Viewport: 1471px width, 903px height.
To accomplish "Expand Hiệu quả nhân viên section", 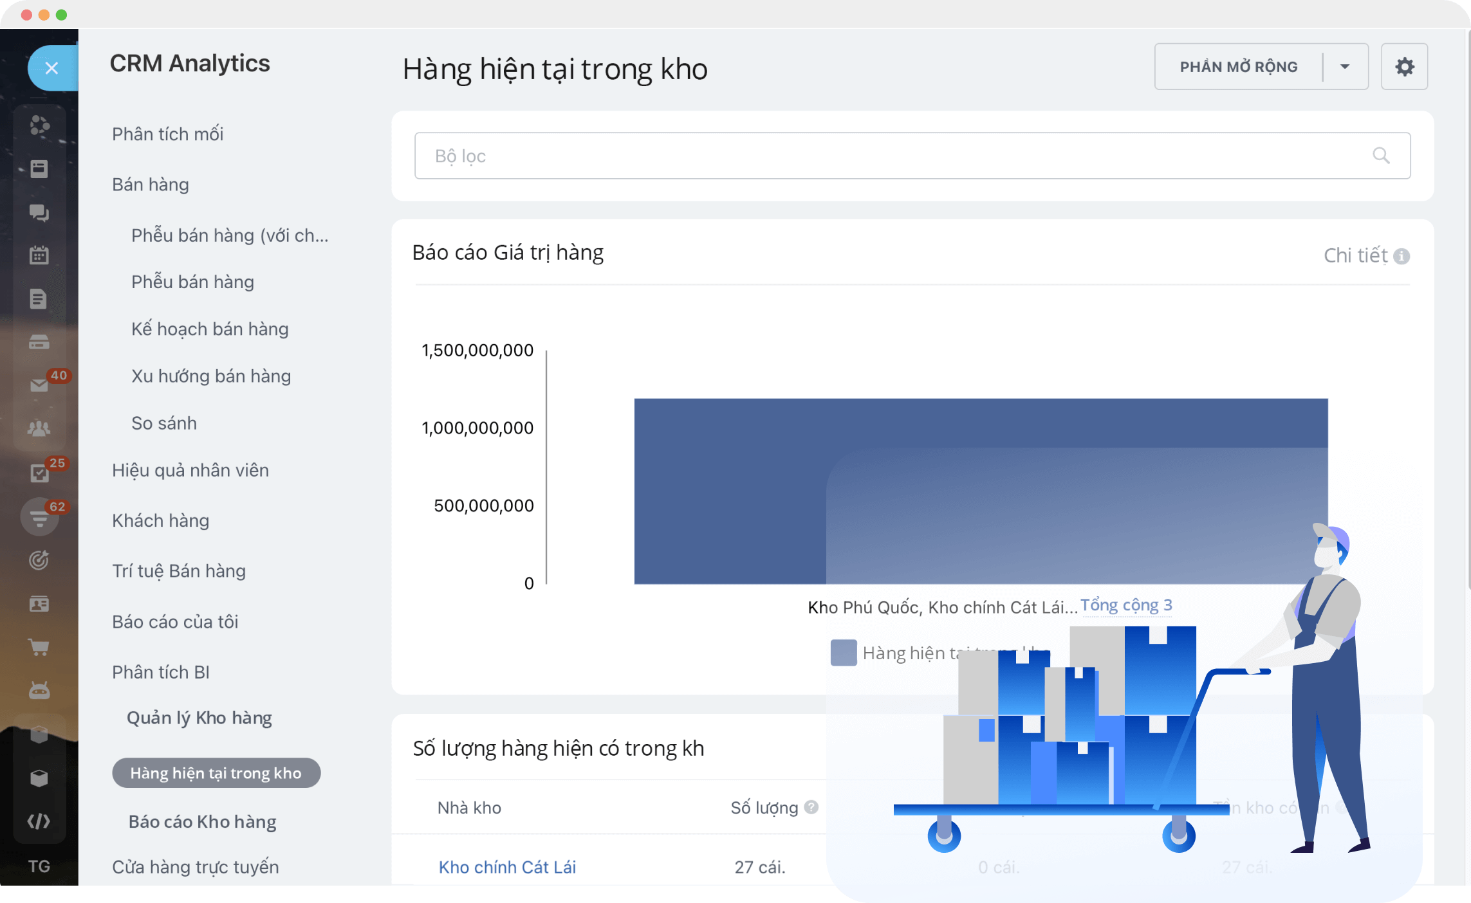I will (190, 470).
